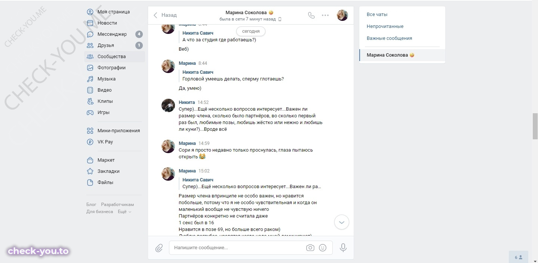538x263 pixels.
Task: Open Сообщества icon in sidebar
Action: [x=90, y=57]
